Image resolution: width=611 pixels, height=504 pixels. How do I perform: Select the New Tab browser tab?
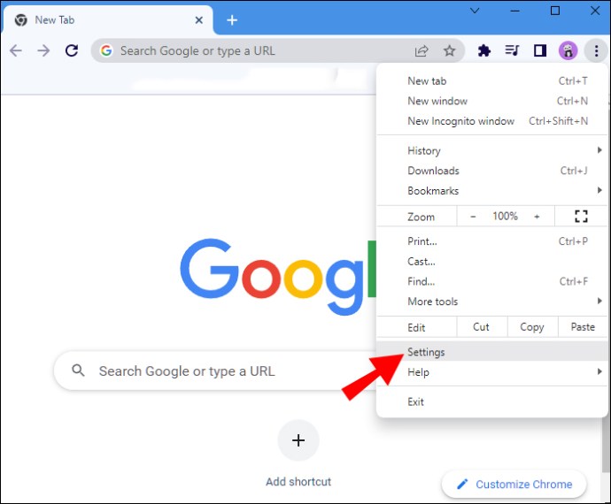[x=107, y=19]
